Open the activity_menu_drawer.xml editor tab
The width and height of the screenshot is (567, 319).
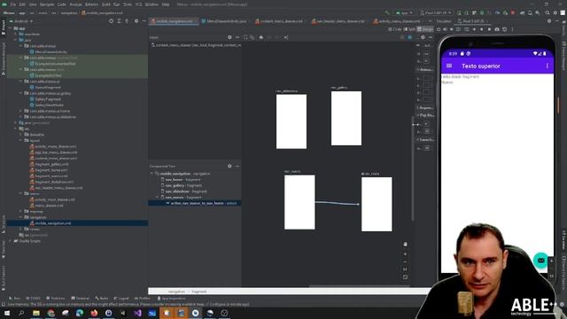pyautogui.click(x=398, y=21)
